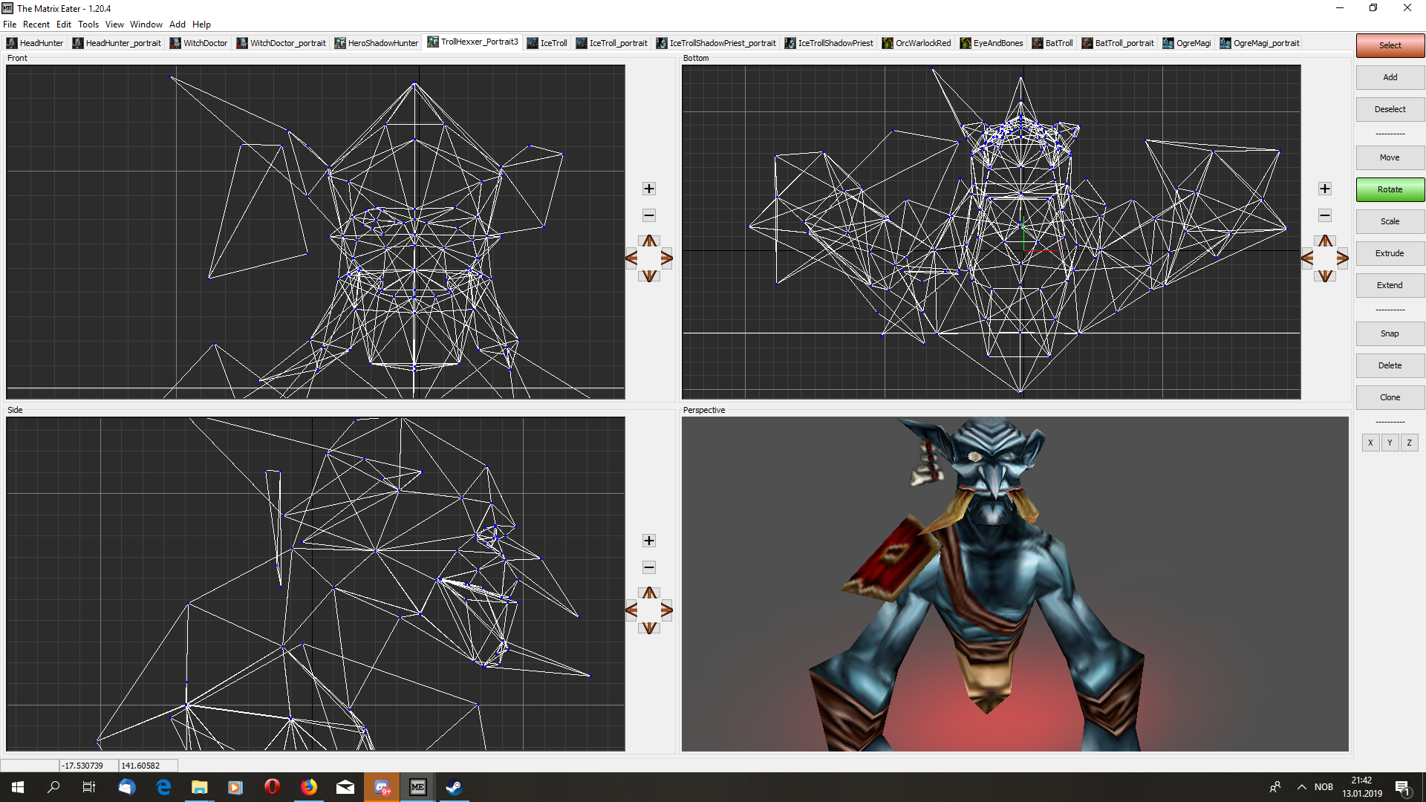Pan Side viewport down with arrow

[x=649, y=627]
